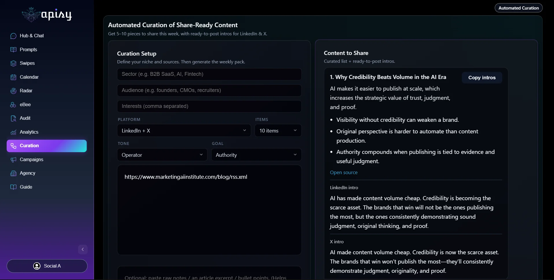This screenshot has height=280, width=554.
Task: Open the Goal dropdown showing Authority
Action: pos(256,155)
